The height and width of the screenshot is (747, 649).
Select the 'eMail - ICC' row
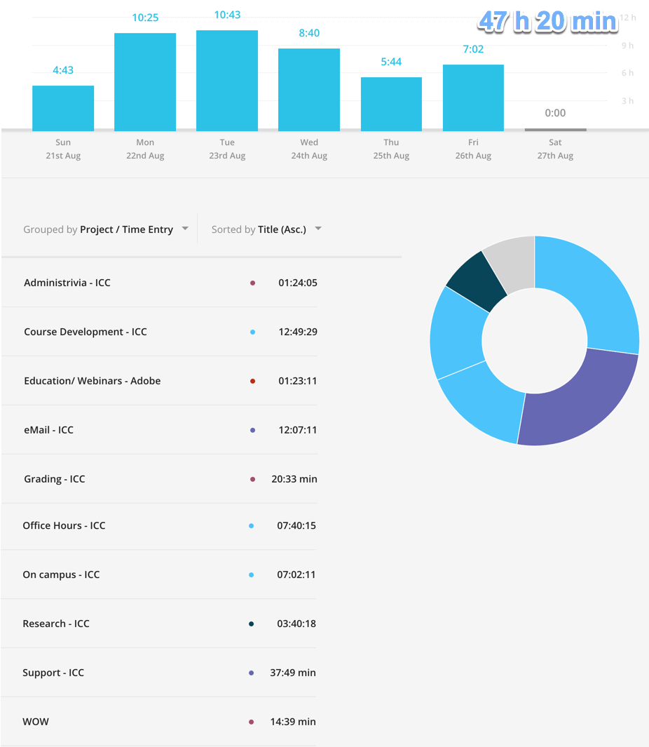[x=160, y=430]
